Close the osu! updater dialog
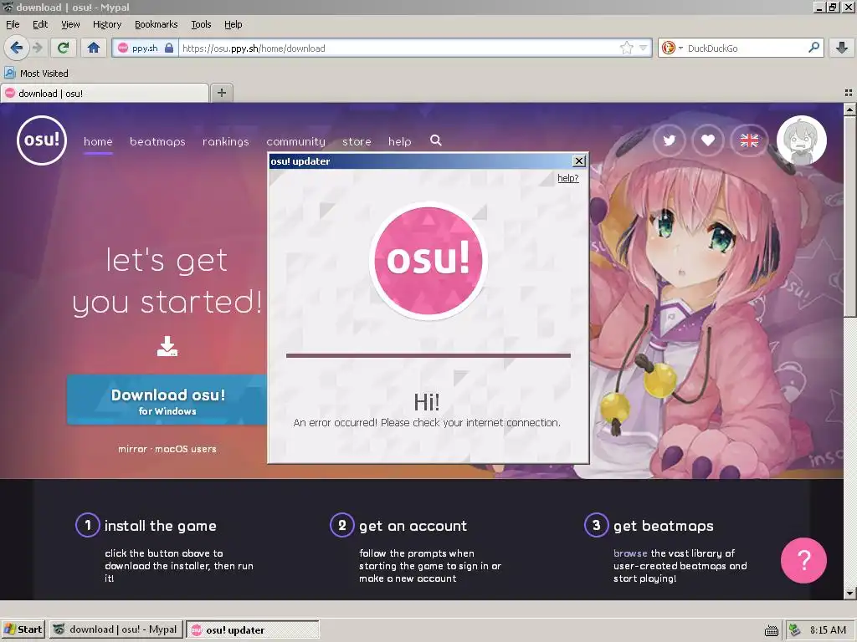Screen dimensions: 857x642 579,161
